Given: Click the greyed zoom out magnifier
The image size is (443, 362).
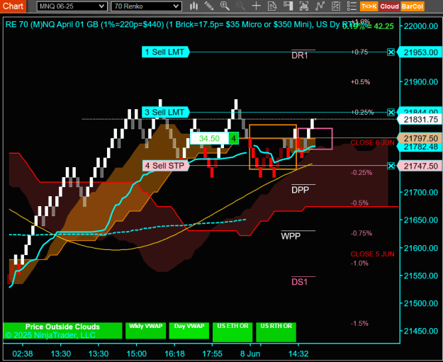Looking at the screenshot, I should pyautogui.click(x=241, y=6).
